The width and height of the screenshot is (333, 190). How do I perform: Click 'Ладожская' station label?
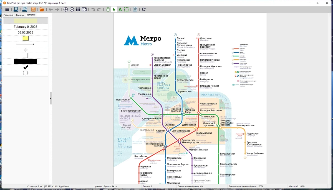tap(252, 133)
